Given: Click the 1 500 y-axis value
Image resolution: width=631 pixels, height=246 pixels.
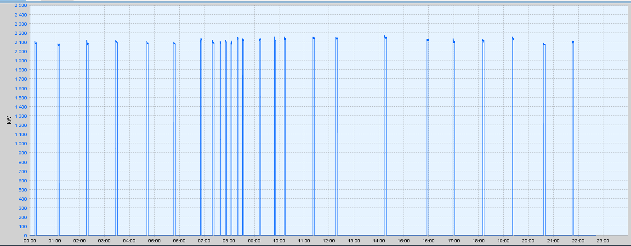Looking at the screenshot, I should coord(21,98).
